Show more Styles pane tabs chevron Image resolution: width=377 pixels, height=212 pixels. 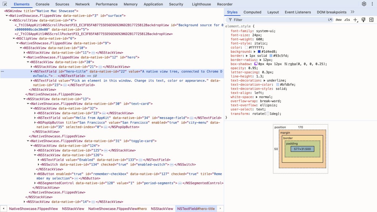(x=353, y=12)
